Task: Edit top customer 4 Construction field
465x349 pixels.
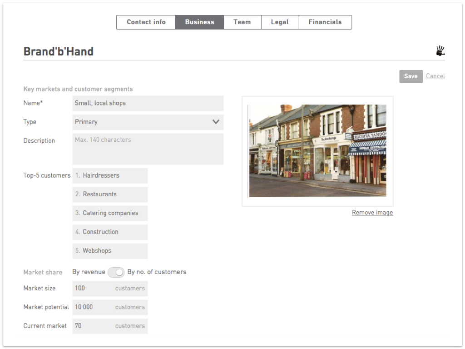Action: [110, 232]
